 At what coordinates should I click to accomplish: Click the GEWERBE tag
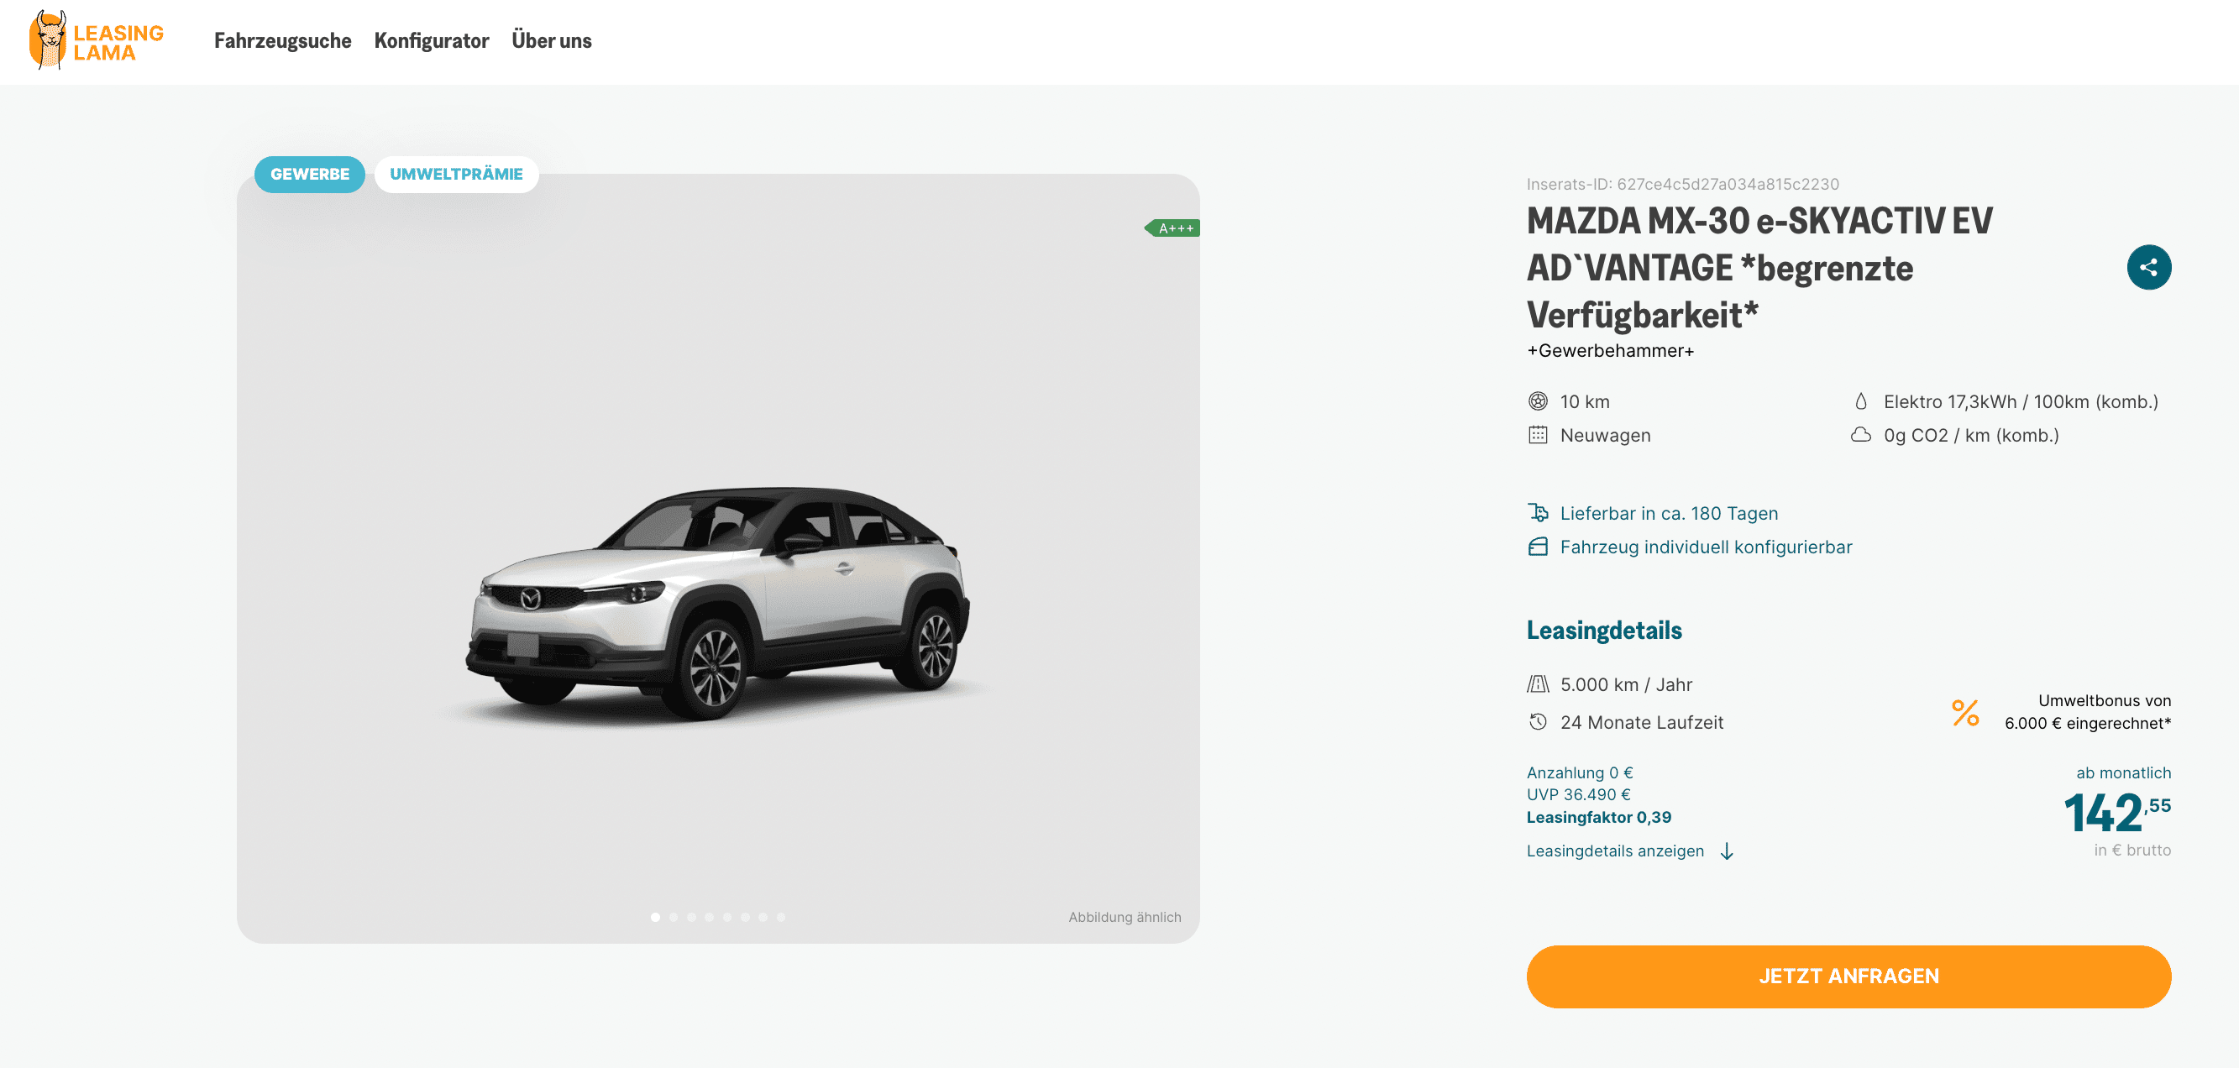[x=309, y=174]
